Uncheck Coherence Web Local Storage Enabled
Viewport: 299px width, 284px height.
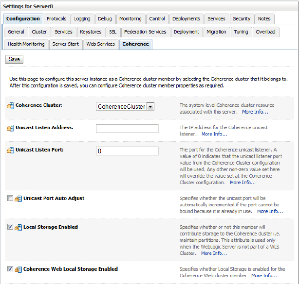click(10, 269)
